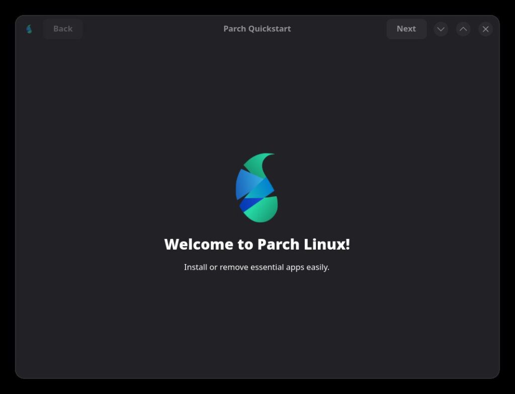
Task: Click the word easily at the subtitle's end
Action: pos(317,267)
